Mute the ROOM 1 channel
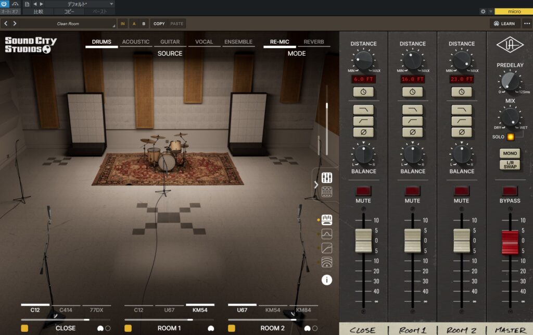The width and height of the screenshot is (533, 335). coord(412,191)
